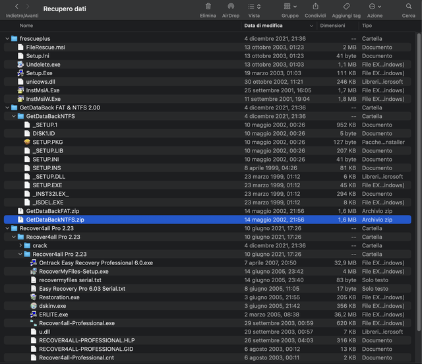
Task: Select the Restoration.exe icon
Action: click(34, 297)
